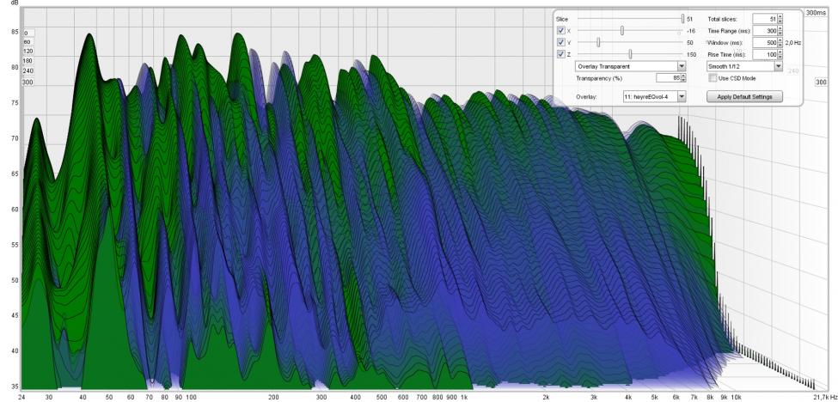
Task: Click the '2,0 Hz' resolution text
Action: (x=792, y=43)
